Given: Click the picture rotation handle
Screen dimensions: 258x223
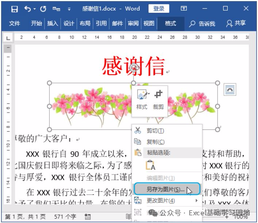Looking at the screenshot, I should tap(134, 67).
